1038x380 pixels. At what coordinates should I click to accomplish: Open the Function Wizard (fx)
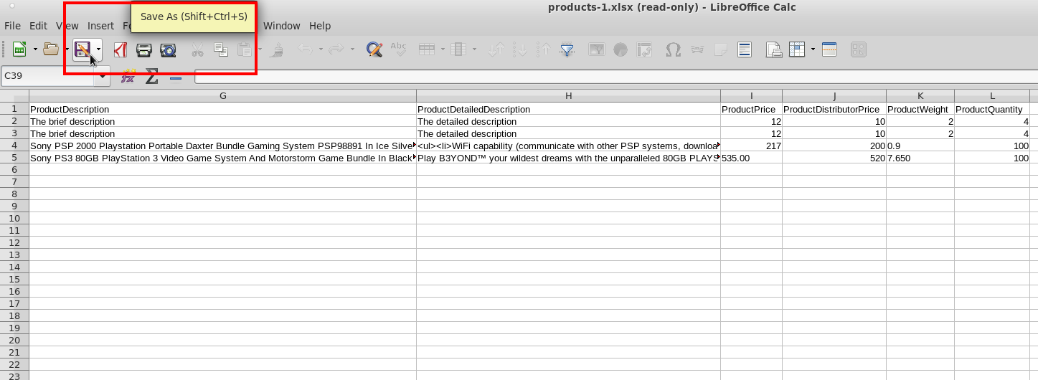[x=128, y=77]
